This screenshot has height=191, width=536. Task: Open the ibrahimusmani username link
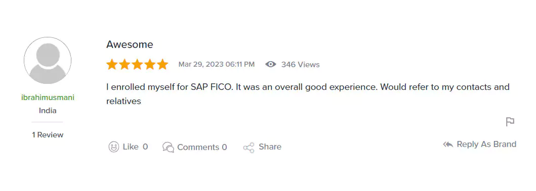(x=48, y=98)
